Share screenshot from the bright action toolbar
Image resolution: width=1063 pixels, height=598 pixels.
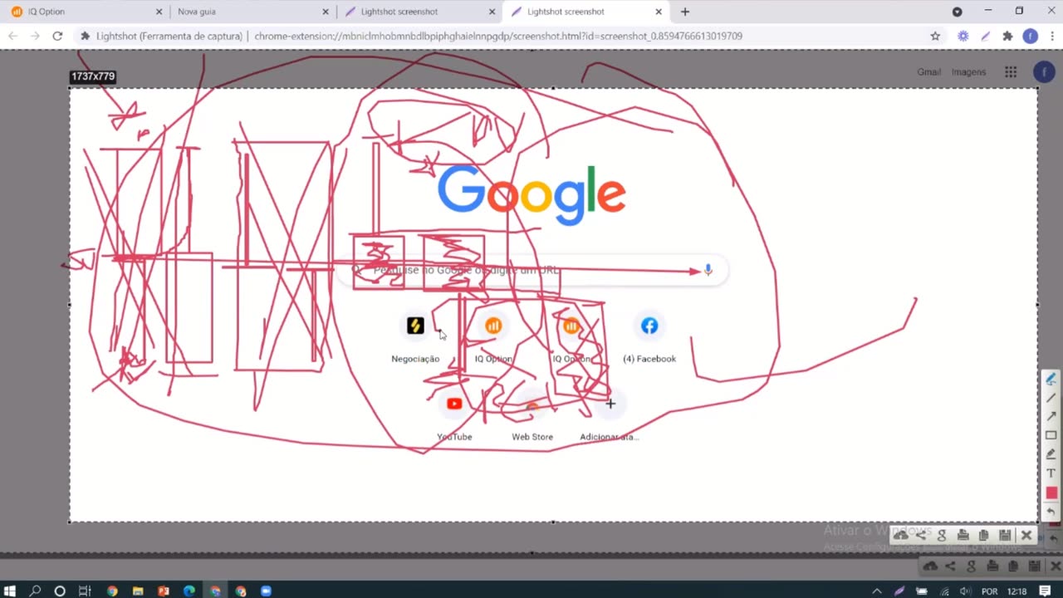[921, 536]
